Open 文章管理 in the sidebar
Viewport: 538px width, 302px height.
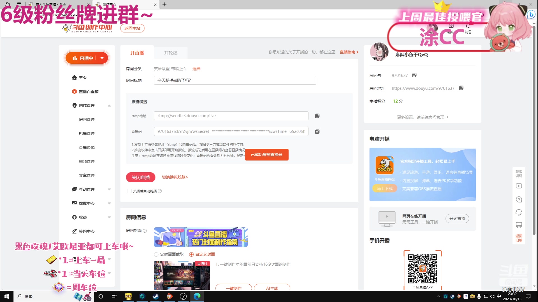(87, 175)
